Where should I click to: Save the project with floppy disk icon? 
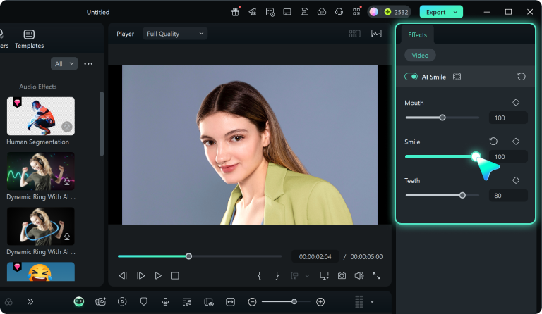coord(304,12)
